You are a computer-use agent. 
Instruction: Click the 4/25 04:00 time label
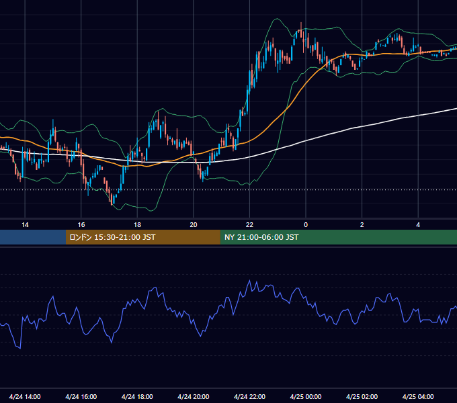pos(418,396)
